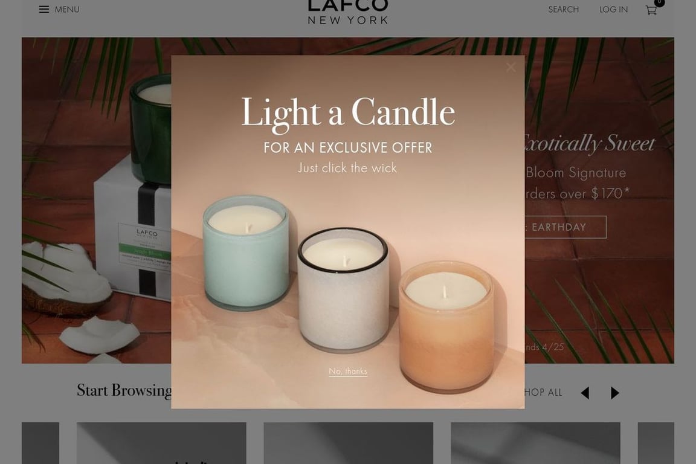Select the first product thumbnail card

161,443
